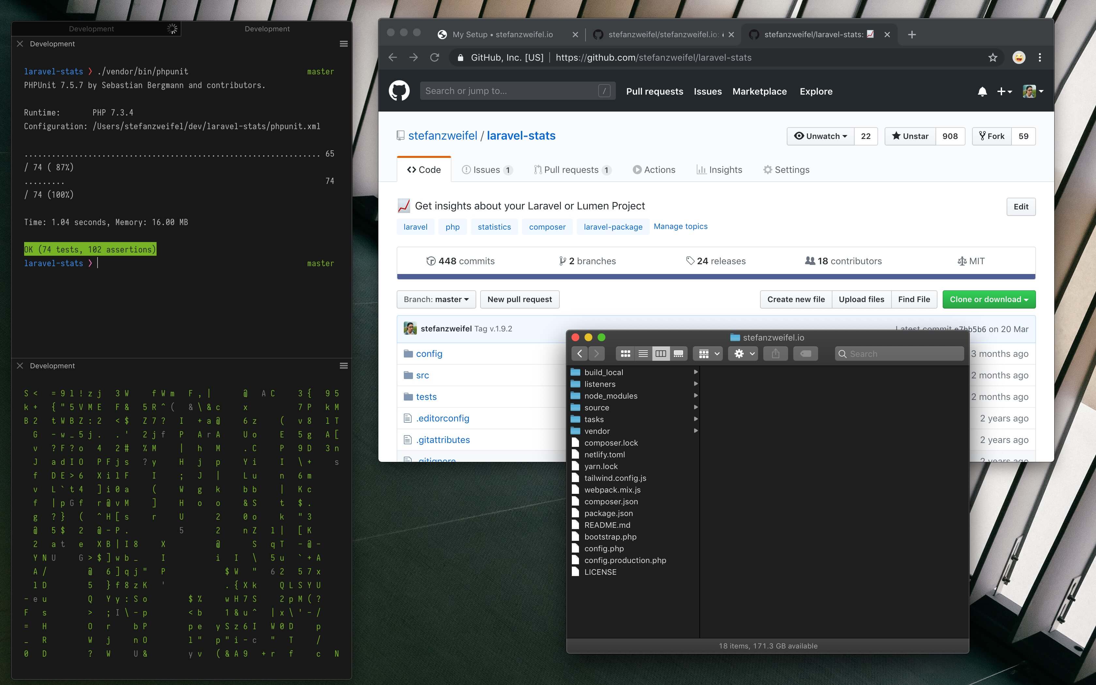Click Upload files button
The width and height of the screenshot is (1096, 685).
[x=861, y=299]
